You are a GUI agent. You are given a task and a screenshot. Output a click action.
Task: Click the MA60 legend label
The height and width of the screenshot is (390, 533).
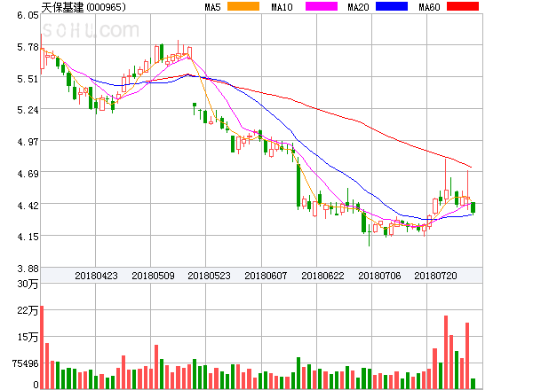[x=429, y=7]
